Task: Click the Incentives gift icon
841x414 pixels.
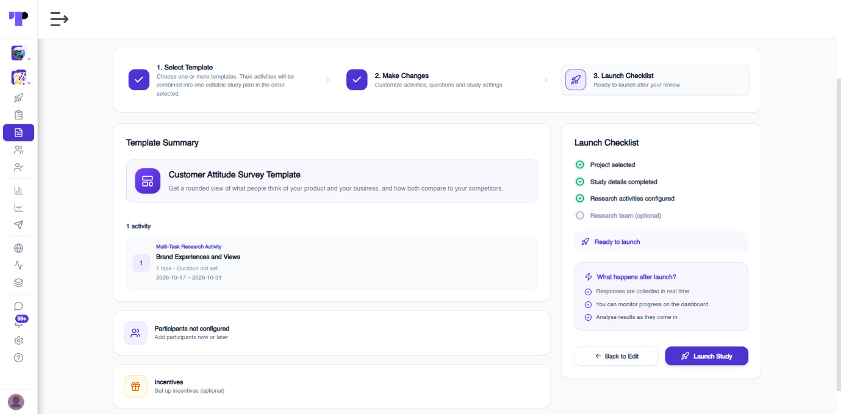Action: coord(135,386)
